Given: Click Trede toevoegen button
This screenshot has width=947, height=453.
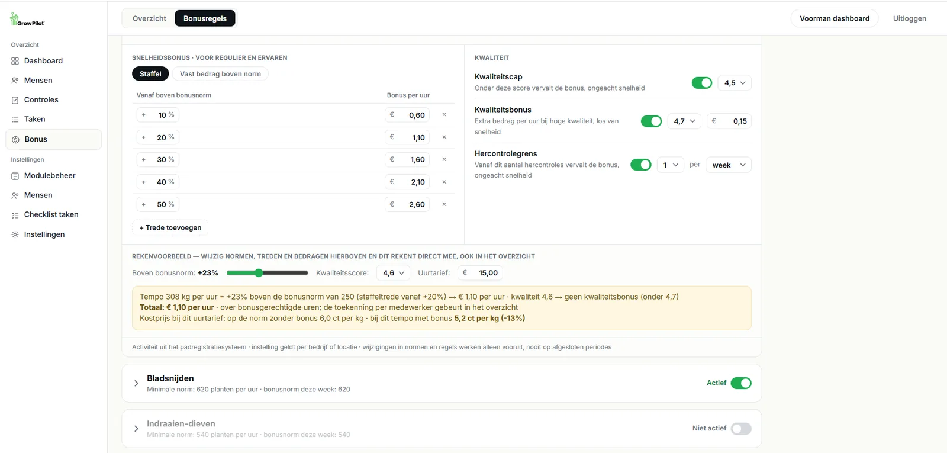Looking at the screenshot, I should 170,227.
